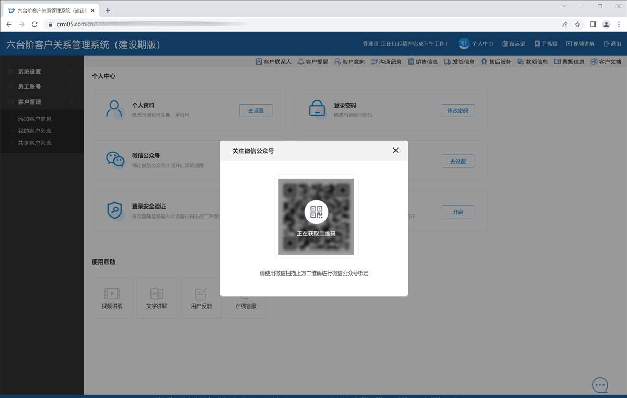Click the 关注微信公众号 dialog title

tap(253, 151)
